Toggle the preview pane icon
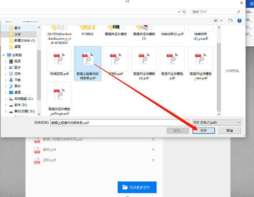Image resolution: width=254 pixels, height=197 pixels. (230, 21)
